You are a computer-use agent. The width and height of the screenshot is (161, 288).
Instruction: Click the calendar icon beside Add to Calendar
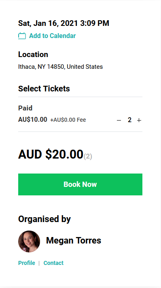click(x=22, y=36)
